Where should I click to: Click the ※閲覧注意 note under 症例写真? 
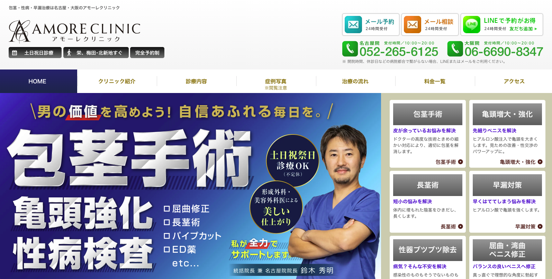[276, 88]
